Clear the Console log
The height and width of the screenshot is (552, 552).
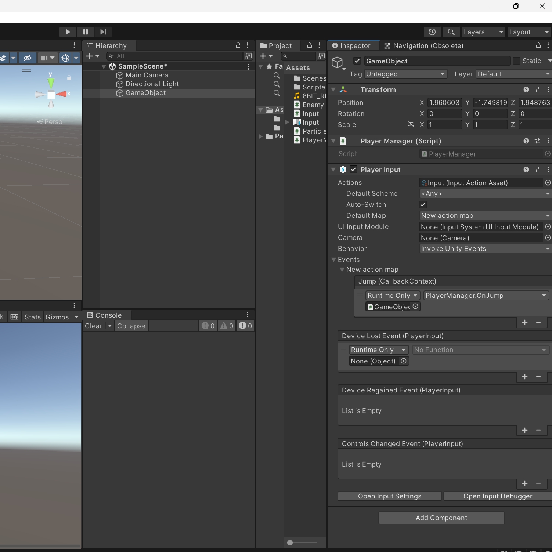(94, 326)
